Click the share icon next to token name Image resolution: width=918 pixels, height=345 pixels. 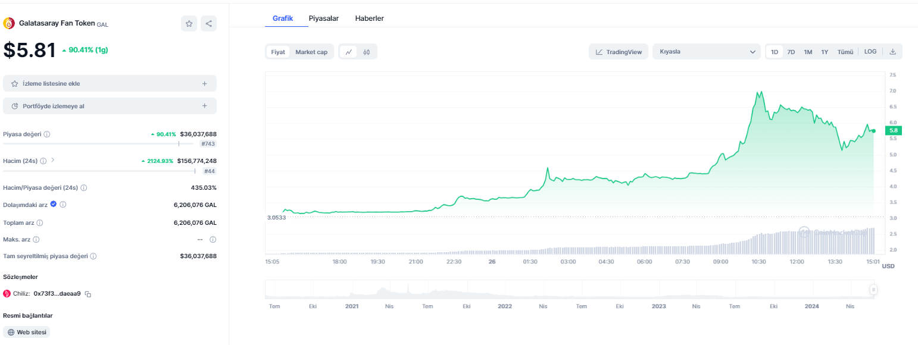tap(208, 24)
